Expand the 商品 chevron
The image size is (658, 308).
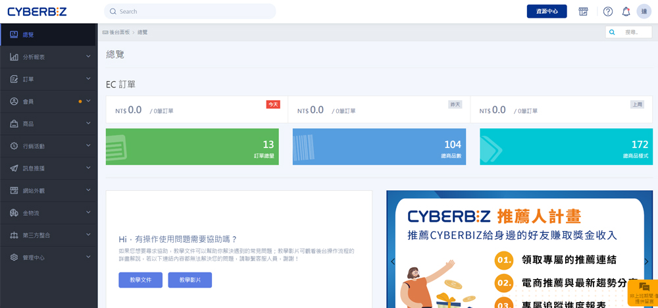(x=88, y=123)
